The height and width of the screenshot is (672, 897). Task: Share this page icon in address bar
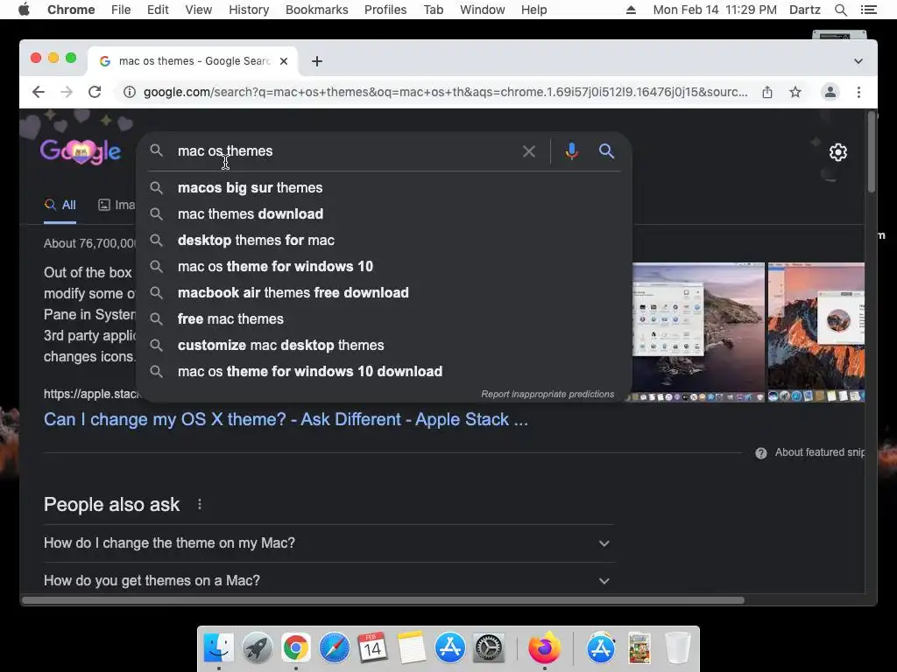767,92
